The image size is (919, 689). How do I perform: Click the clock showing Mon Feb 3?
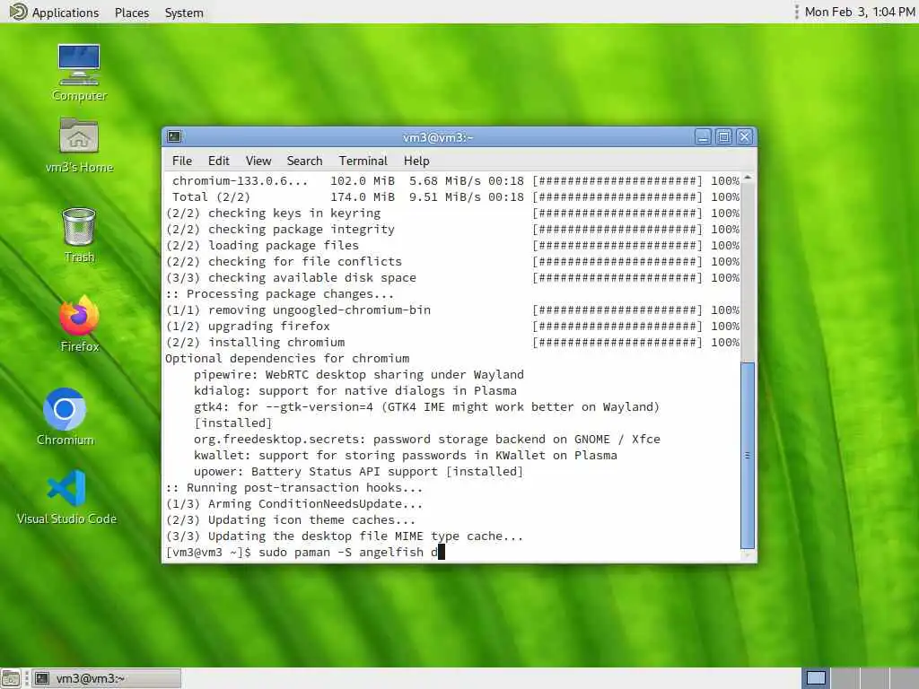pyautogui.click(x=859, y=12)
